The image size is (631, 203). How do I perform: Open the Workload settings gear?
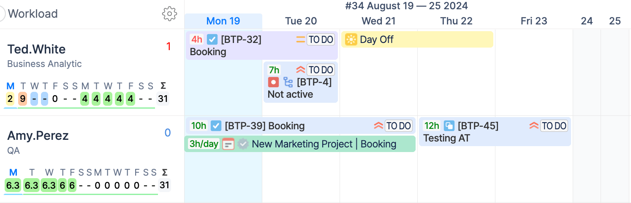pyautogui.click(x=169, y=13)
